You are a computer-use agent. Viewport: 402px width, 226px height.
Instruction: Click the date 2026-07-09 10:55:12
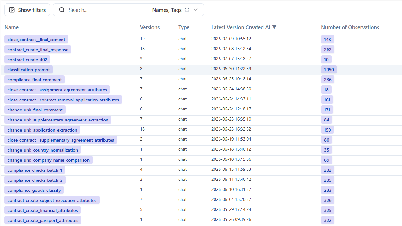coord(231,39)
